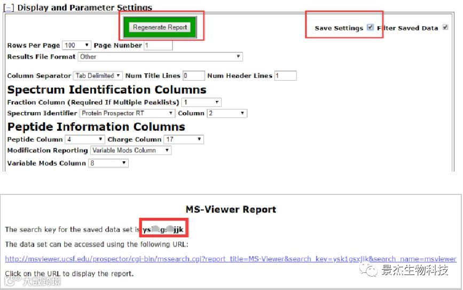Click the 'The data set can be accessed' text
Image resolution: width=463 pixels, height=290 pixels.
click(x=97, y=244)
